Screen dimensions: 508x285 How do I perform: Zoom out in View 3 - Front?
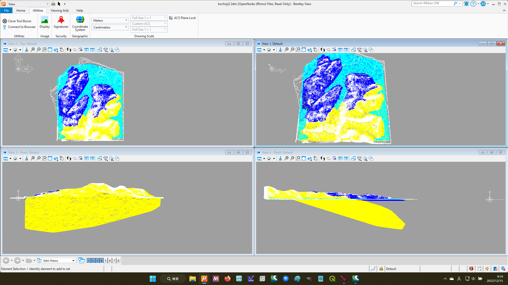[x=38, y=159]
